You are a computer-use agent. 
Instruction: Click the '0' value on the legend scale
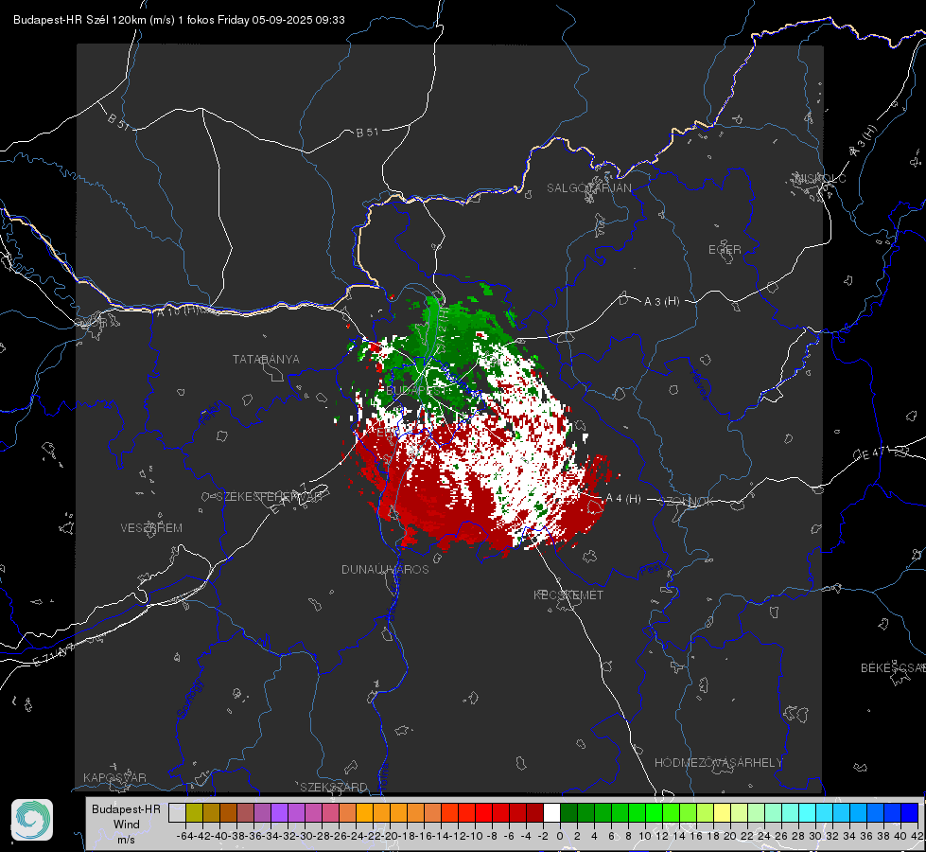(x=560, y=836)
